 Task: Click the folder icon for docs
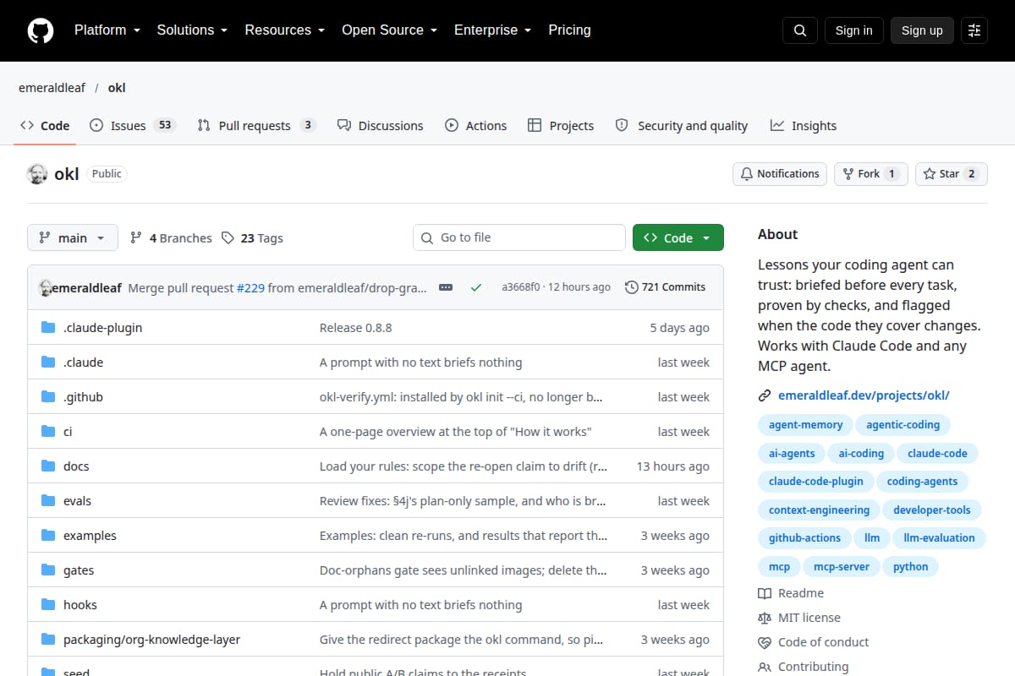[48, 466]
